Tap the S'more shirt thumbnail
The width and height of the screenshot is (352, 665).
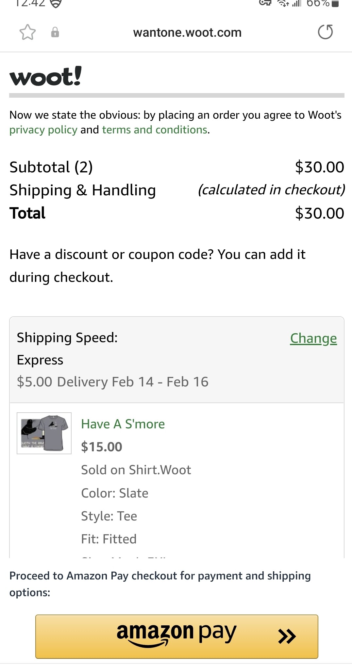[44, 433]
